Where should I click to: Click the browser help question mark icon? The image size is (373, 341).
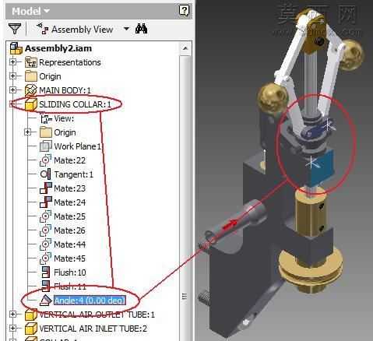tap(184, 11)
